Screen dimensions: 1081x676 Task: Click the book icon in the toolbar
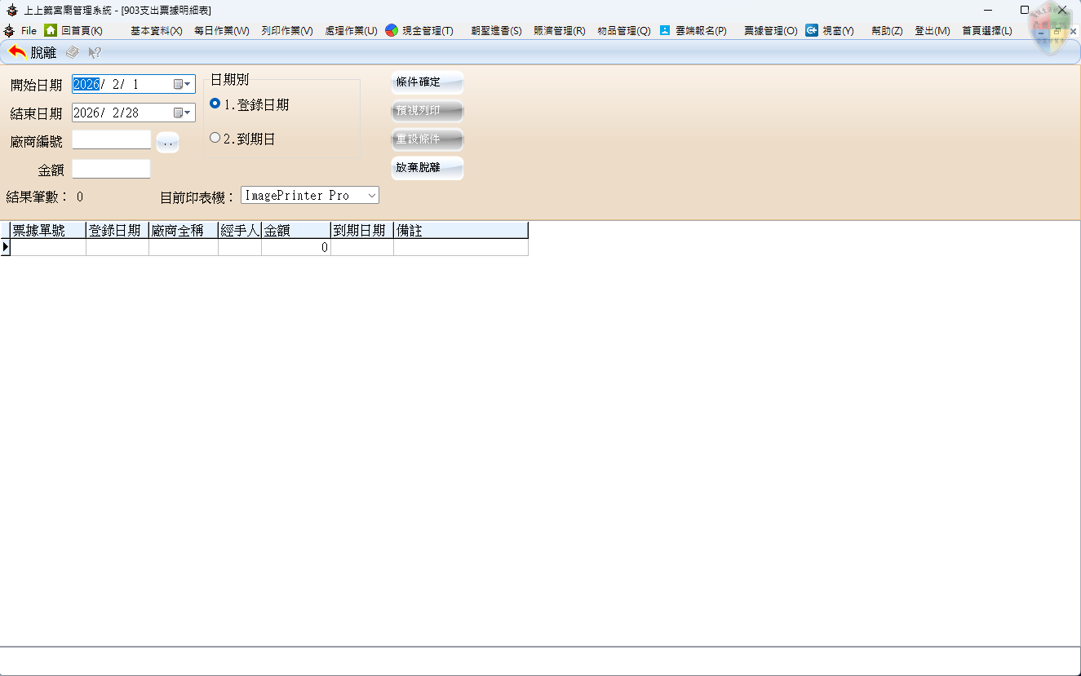coord(73,52)
